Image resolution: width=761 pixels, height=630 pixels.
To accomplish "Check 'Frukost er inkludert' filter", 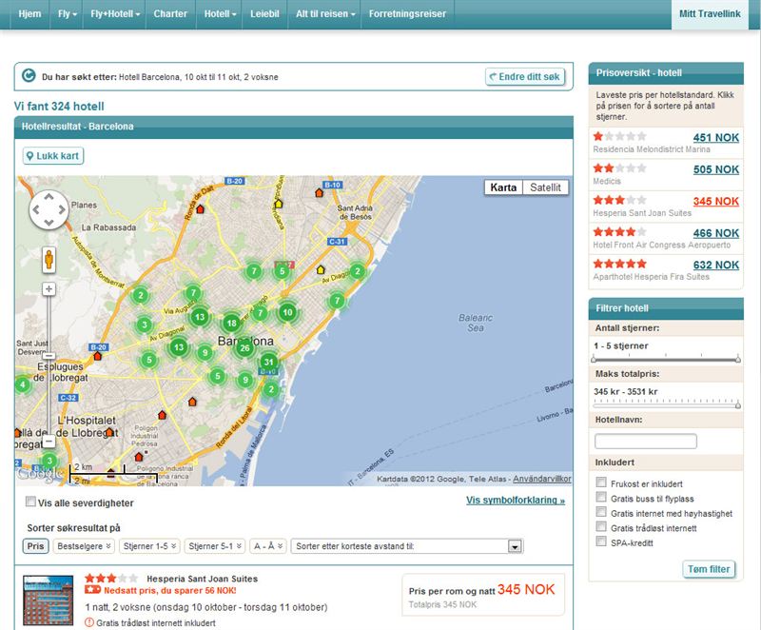I will pos(601,483).
